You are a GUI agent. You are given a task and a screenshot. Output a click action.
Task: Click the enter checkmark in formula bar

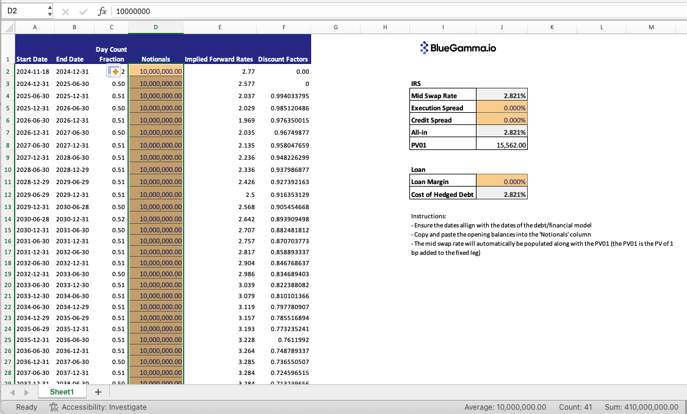click(83, 11)
